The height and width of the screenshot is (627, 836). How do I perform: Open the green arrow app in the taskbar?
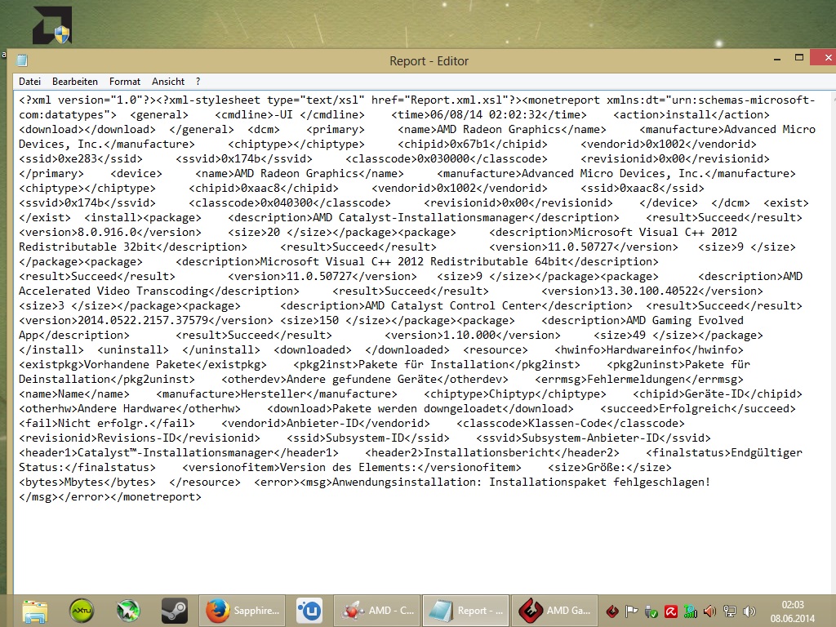click(128, 611)
